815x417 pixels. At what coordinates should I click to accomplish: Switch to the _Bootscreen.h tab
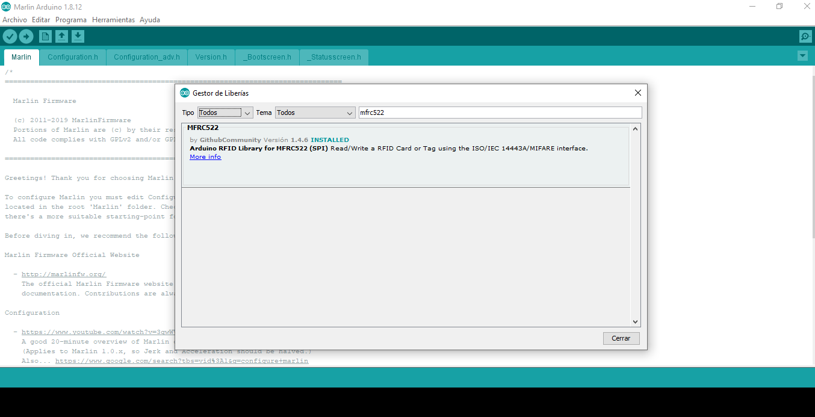tap(267, 57)
